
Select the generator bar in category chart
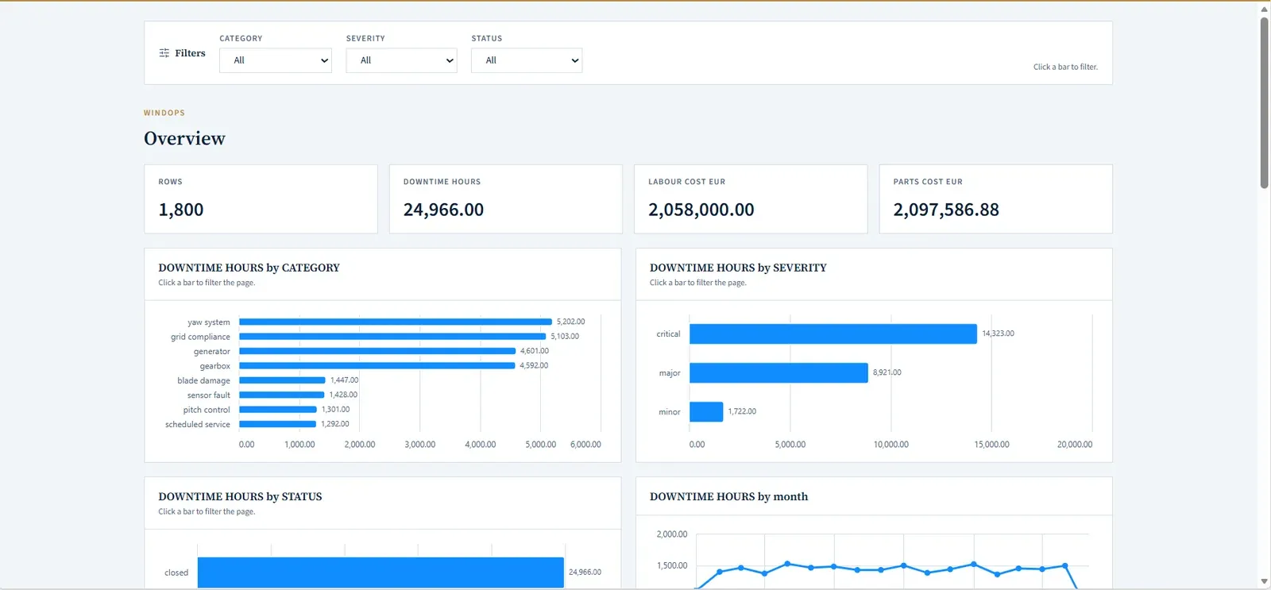pos(377,351)
